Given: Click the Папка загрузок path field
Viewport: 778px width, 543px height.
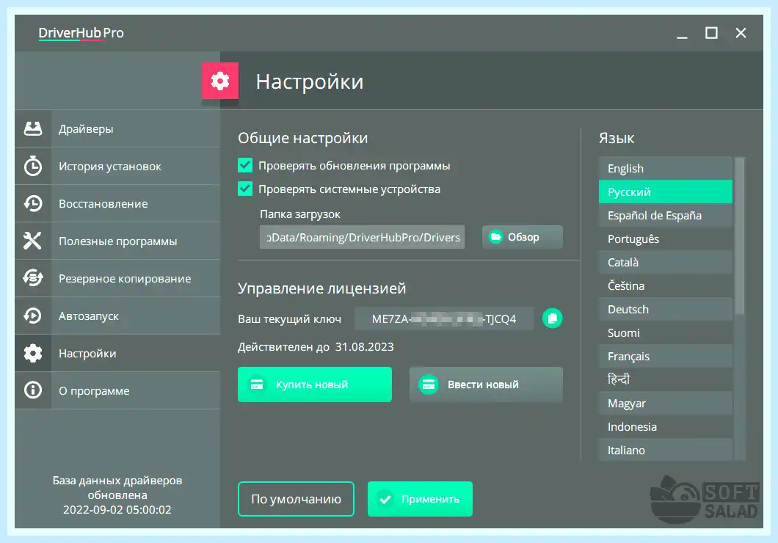Looking at the screenshot, I should [x=362, y=237].
